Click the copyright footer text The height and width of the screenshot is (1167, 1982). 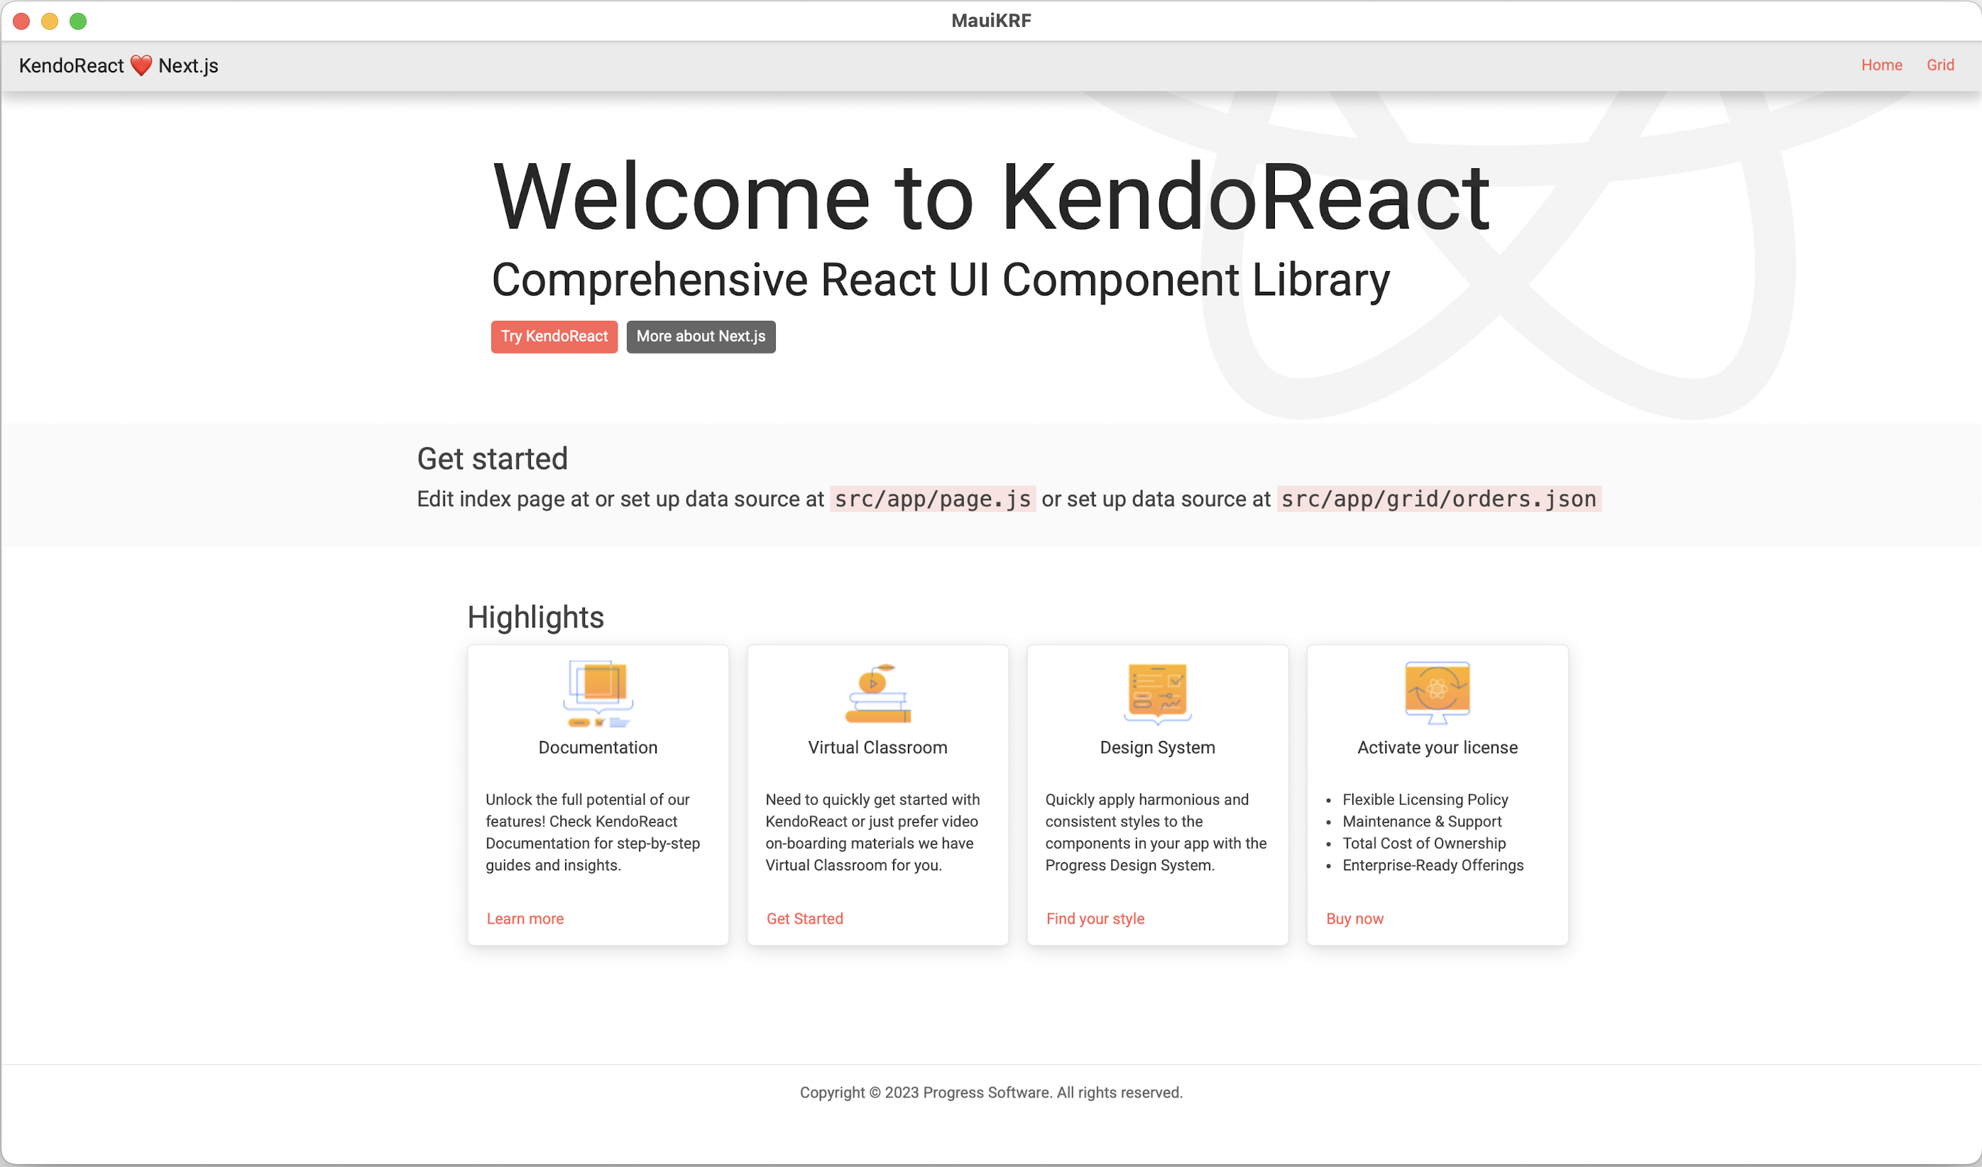point(991,1092)
